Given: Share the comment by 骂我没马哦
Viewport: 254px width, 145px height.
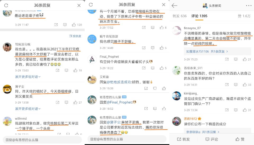Looking at the screenshot, I should [x=57, y=70].
